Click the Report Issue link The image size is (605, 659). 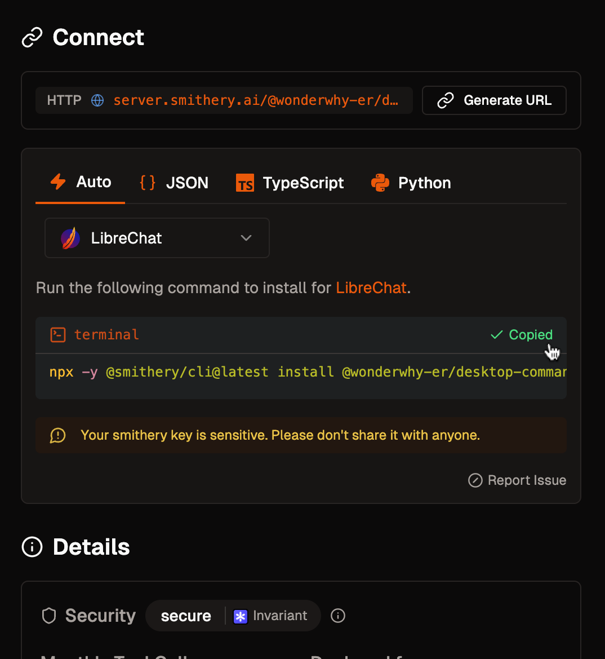coord(517,480)
